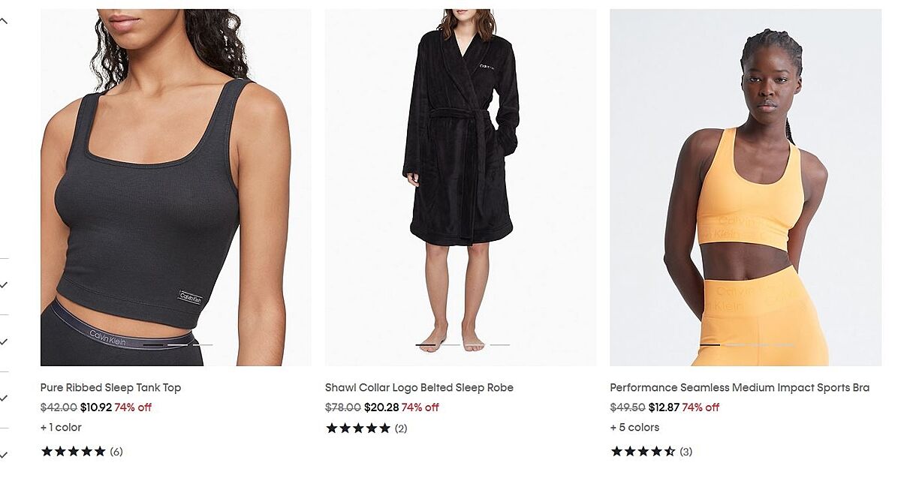Click the black tank top product photo
The height and width of the screenshot is (484, 901).
(176, 188)
